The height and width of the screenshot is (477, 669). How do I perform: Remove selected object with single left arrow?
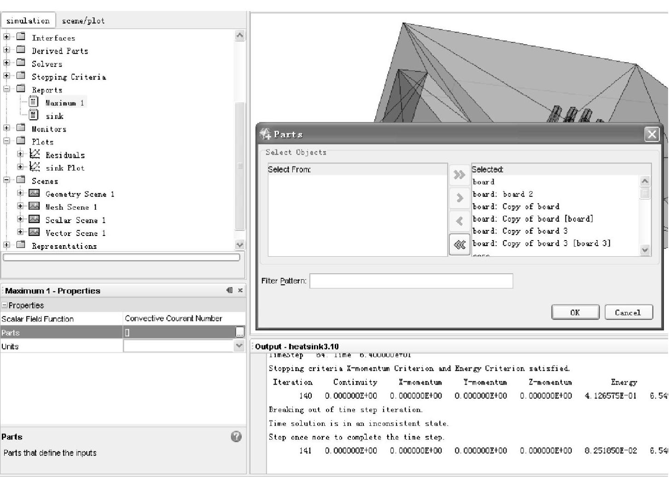coord(460,221)
